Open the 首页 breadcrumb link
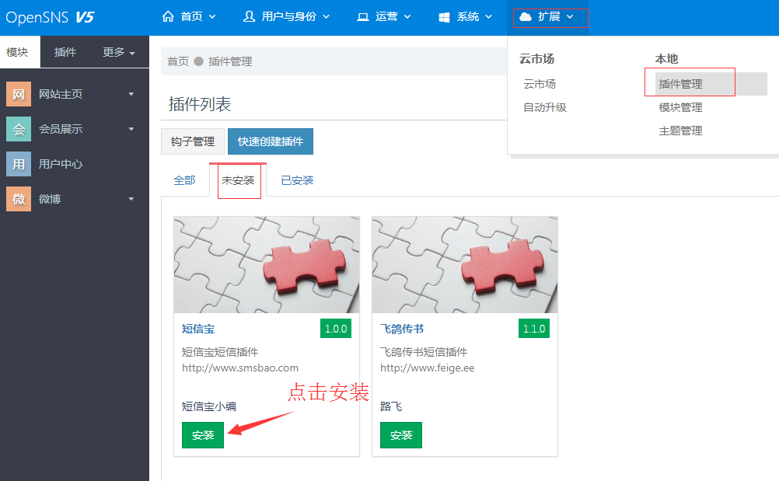The image size is (779, 481). point(178,61)
